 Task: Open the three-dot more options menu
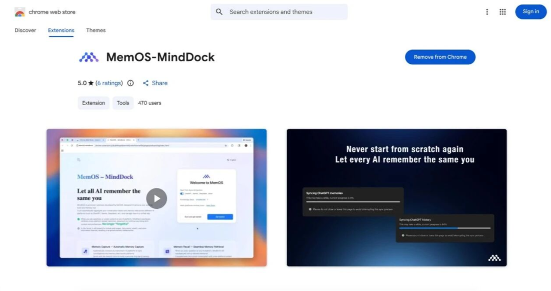pyautogui.click(x=487, y=12)
